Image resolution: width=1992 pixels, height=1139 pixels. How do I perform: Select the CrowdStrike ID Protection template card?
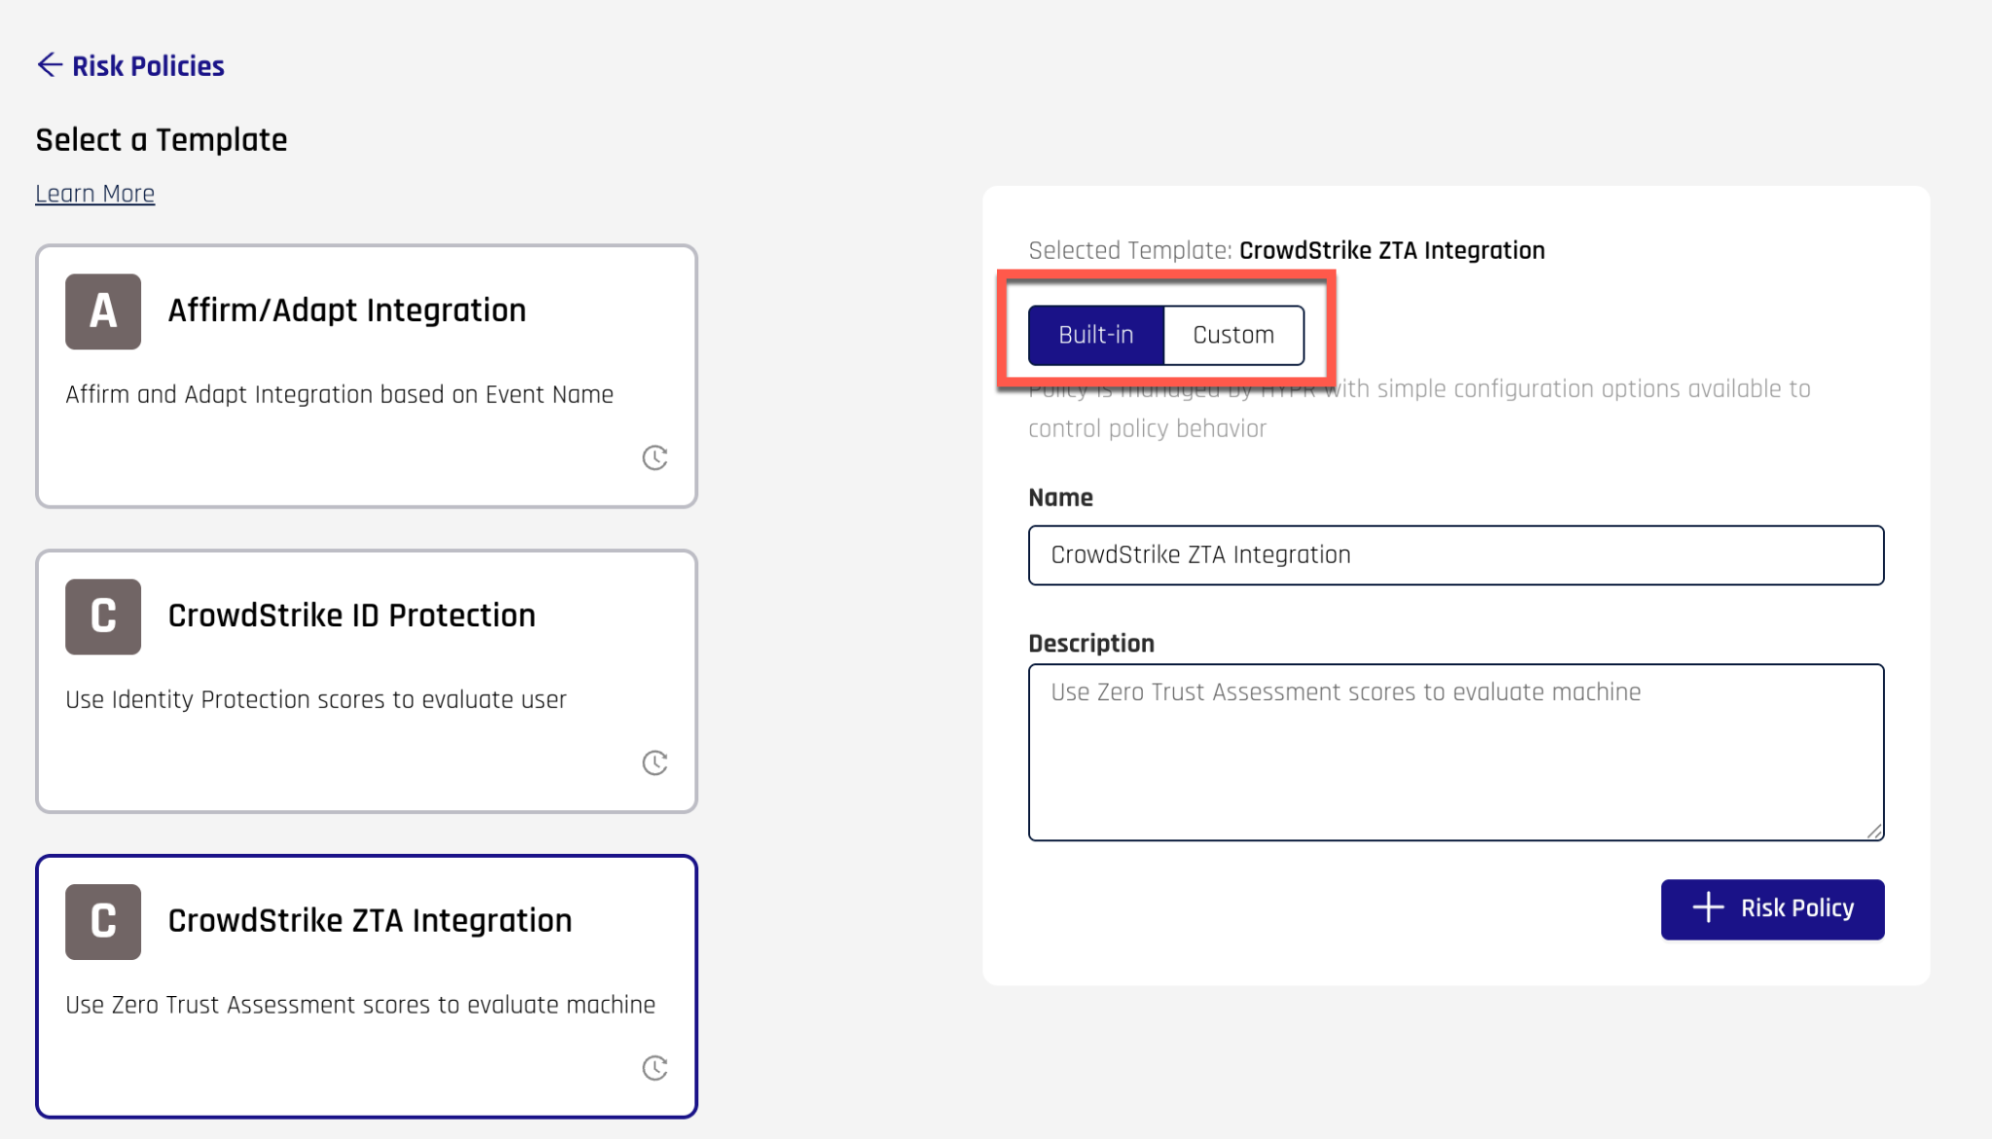click(366, 681)
